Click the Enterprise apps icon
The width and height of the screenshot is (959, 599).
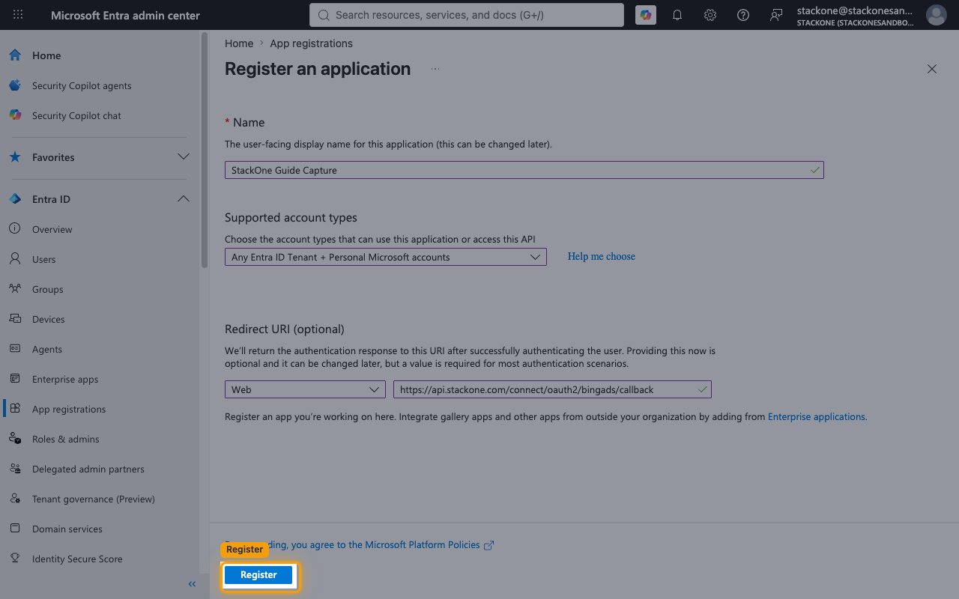pyautogui.click(x=15, y=379)
